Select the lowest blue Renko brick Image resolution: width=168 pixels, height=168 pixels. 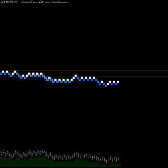[x=106, y=86]
